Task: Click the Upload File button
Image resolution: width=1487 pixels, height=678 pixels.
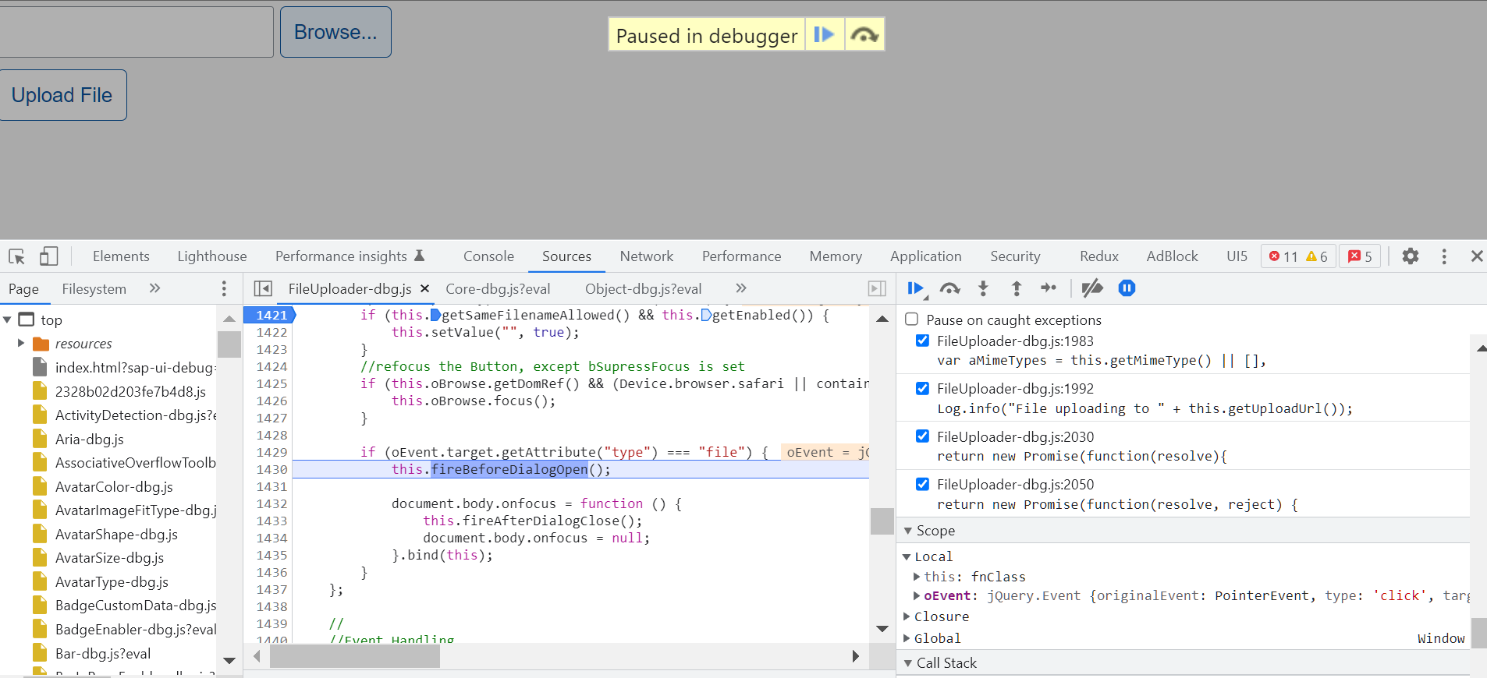Action: (x=62, y=95)
